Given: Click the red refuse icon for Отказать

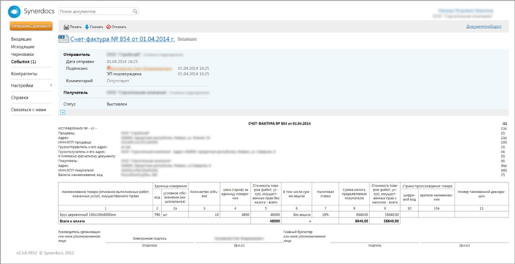Looking at the screenshot, I should pos(108,27).
